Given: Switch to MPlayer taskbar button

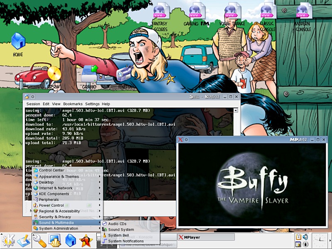Looking at the screenshot, I should coord(206,237).
